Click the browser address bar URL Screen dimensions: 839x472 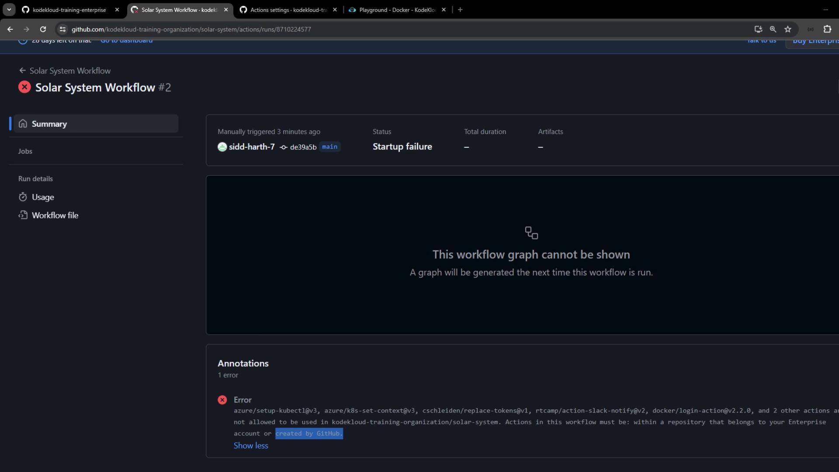pos(191,29)
